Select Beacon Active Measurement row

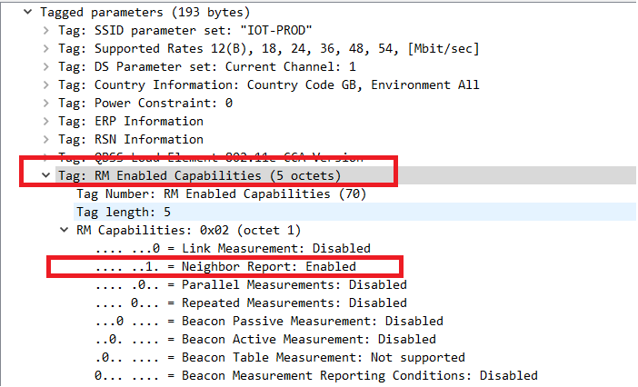265,339
